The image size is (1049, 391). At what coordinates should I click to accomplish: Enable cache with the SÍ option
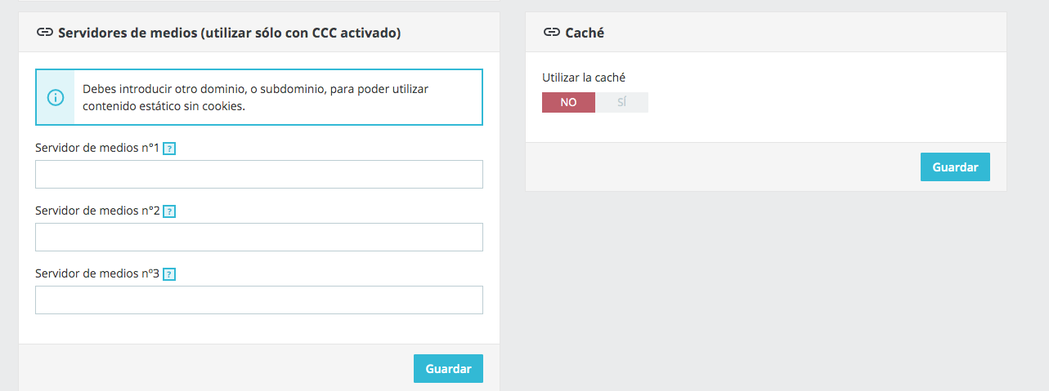click(x=621, y=103)
